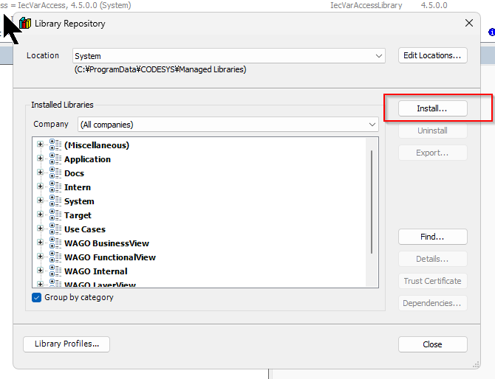Open the Company dropdown (All companies)
495x379 pixels.
click(x=228, y=125)
